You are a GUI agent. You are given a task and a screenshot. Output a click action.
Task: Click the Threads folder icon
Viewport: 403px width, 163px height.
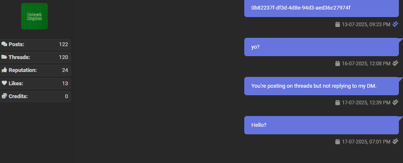(x=4, y=57)
